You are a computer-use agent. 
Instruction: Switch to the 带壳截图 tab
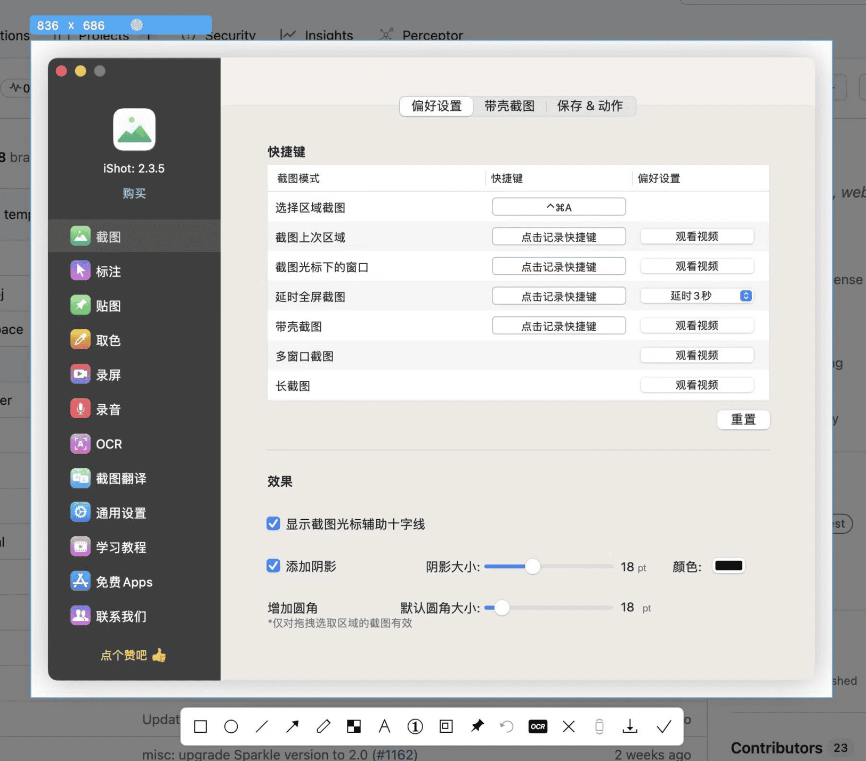(x=509, y=106)
